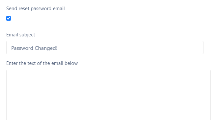
Task: Place cursor after 'Password Changed!' text
Action: [58, 48]
